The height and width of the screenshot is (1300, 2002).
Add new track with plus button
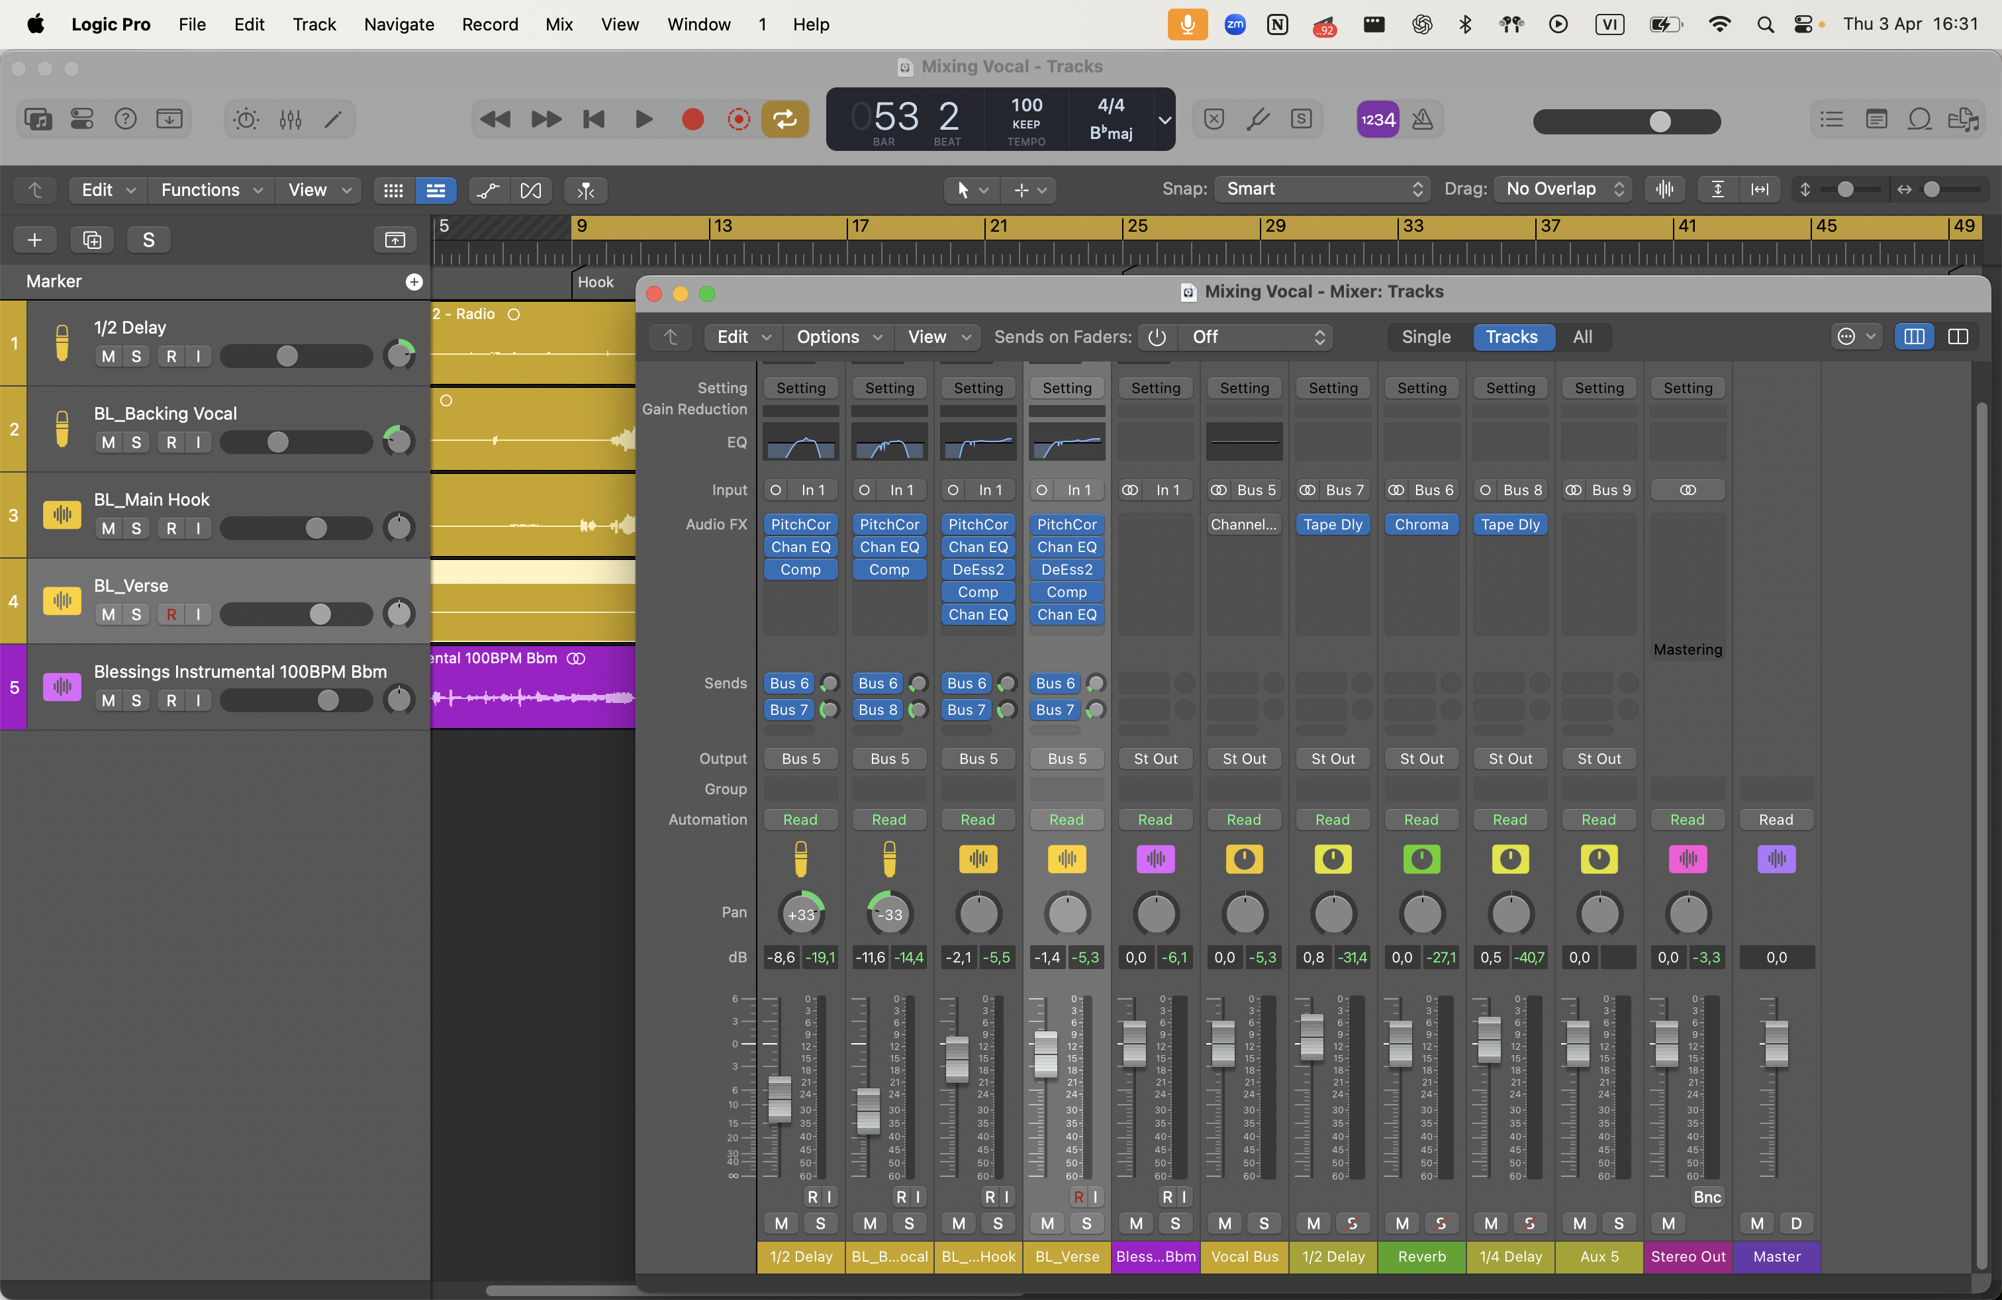pyautogui.click(x=34, y=240)
